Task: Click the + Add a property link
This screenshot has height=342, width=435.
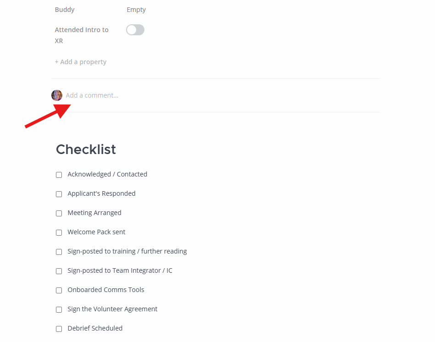Action: (80, 61)
